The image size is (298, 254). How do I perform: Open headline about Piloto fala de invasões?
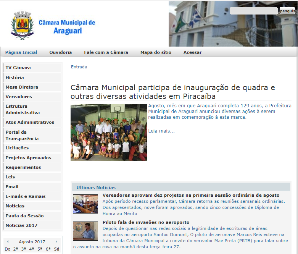tap(146, 222)
